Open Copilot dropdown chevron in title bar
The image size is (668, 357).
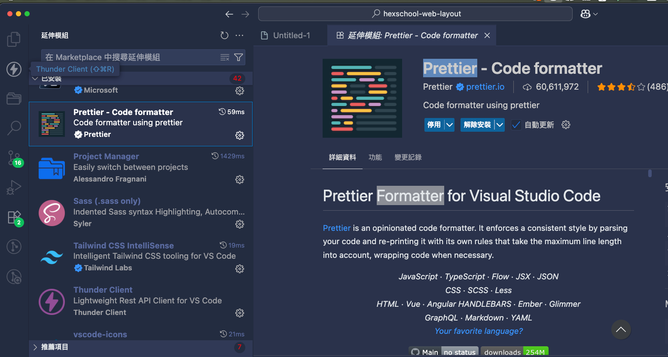(x=595, y=14)
